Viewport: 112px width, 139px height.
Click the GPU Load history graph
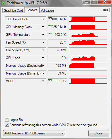[88, 58]
